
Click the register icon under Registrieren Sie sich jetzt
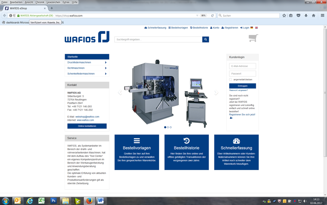tap(231, 118)
